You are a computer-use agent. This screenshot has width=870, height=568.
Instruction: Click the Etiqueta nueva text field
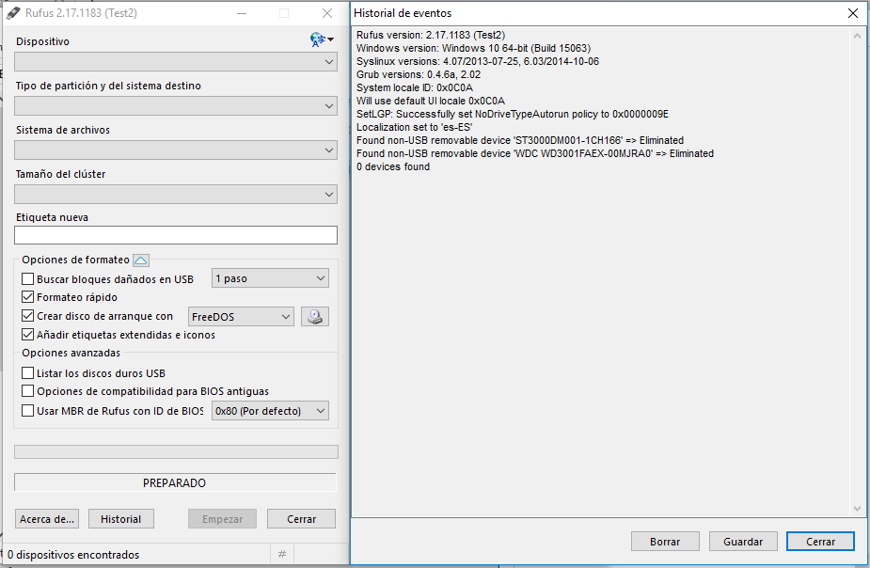click(x=175, y=235)
